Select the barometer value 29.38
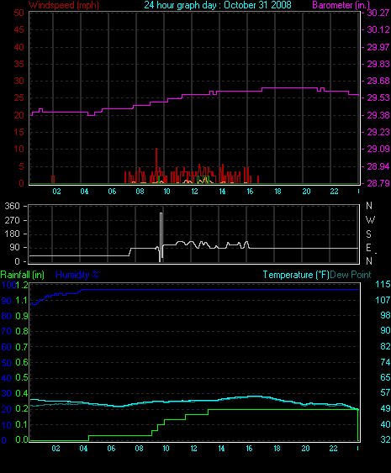 point(378,116)
